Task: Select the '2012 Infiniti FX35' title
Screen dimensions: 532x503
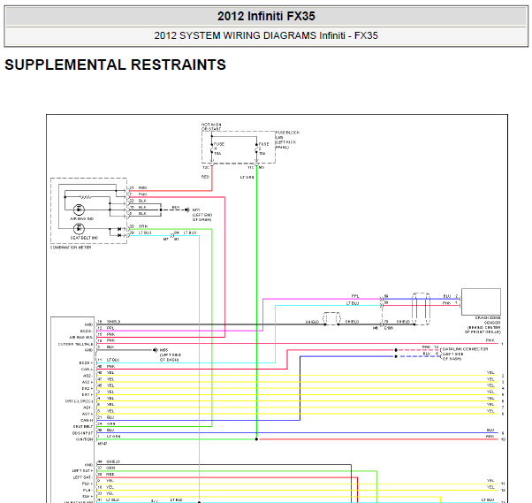Action: click(266, 16)
